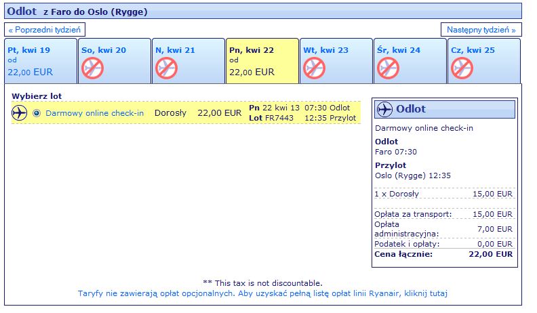Viewport: 537px width, 313px height.
Task: Open the N, kwi 21 date tab
Action: 188,61
